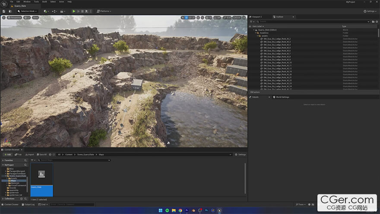Open the Tools menu
The image size is (380, 214).
[x=36, y=2]
